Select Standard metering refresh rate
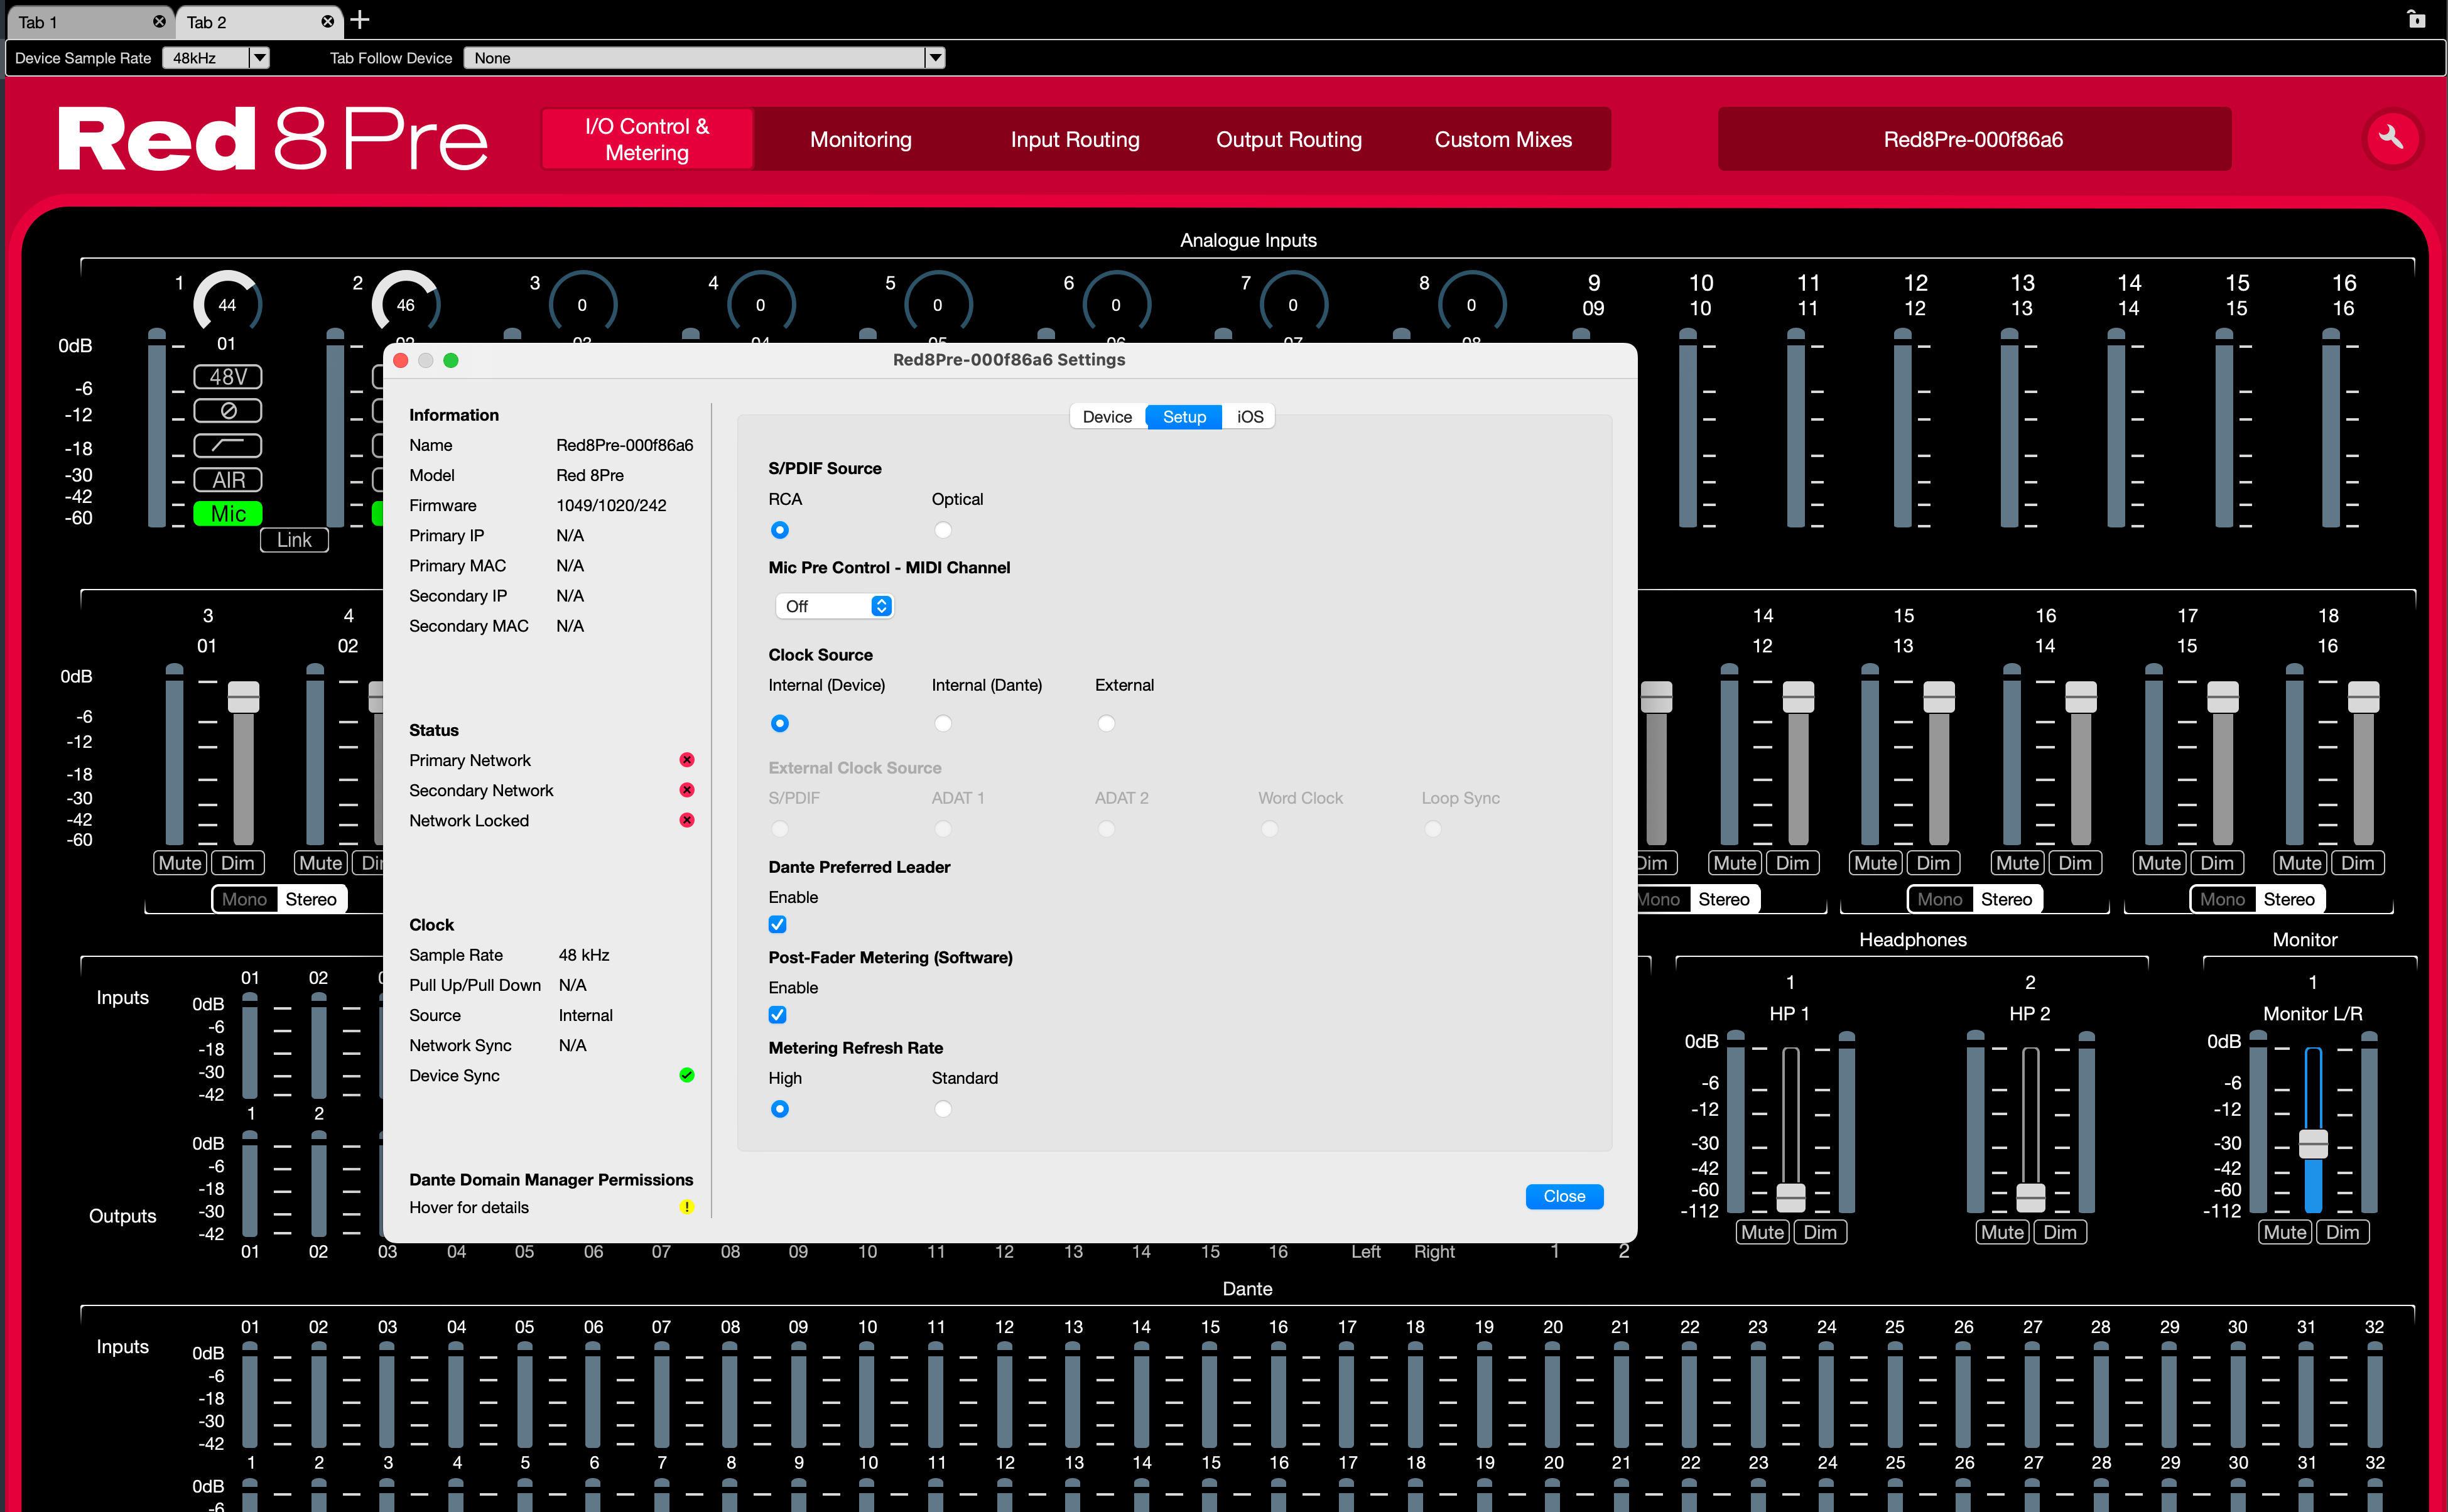The image size is (2448, 1512). pyautogui.click(x=943, y=1109)
